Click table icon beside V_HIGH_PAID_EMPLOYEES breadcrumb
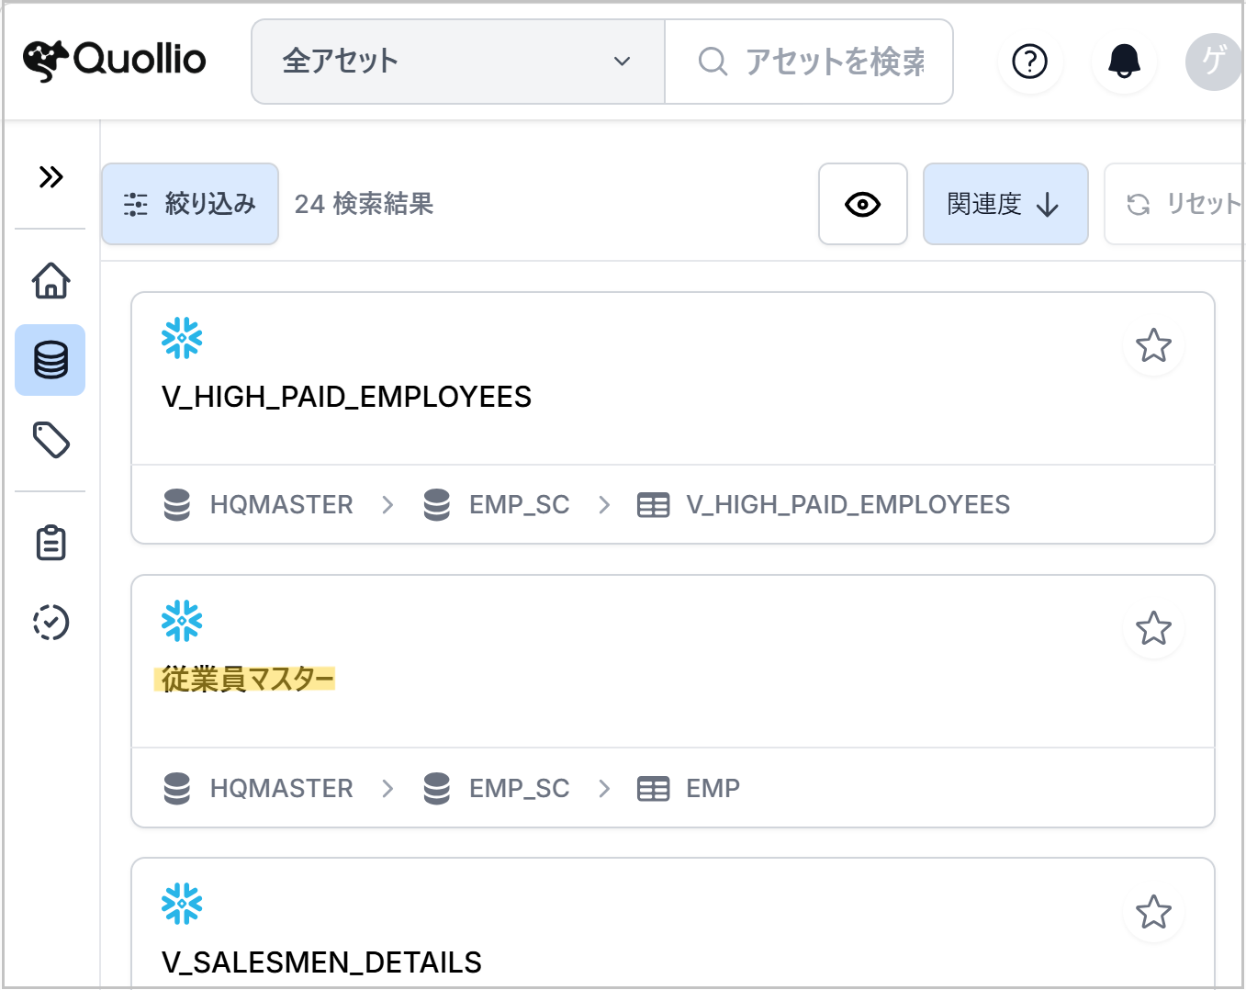The height and width of the screenshot is (990, 1246). tap(654, 505)
